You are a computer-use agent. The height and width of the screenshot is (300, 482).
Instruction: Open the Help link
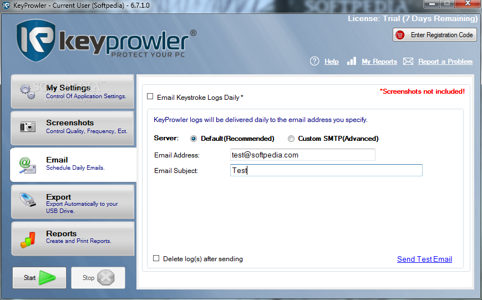(331, 62)
